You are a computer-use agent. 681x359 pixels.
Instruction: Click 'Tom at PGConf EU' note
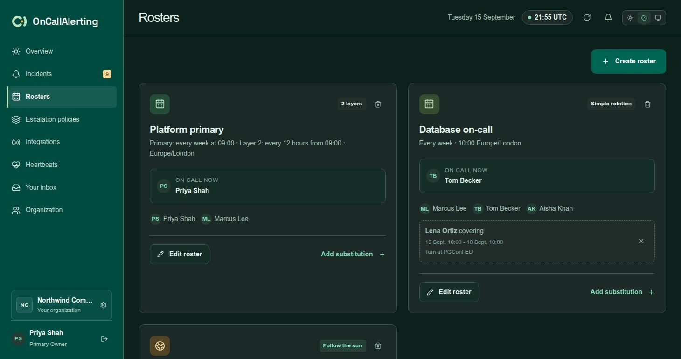(449, 252)
